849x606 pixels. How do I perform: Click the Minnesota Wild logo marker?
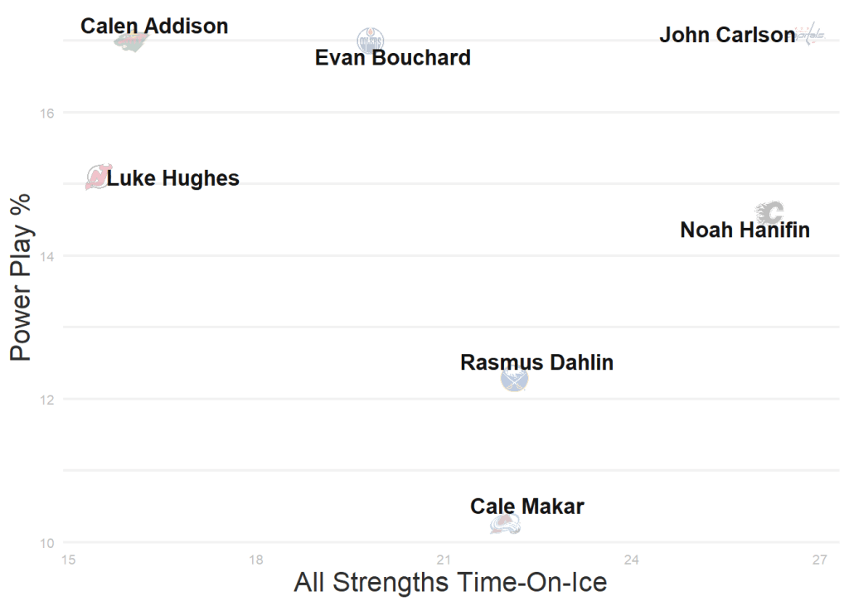click(x=132, y=41)
